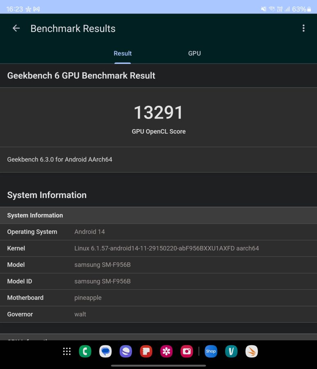Tap the Model row label
The width and height of the screenshot is (317, 369).
pyautogui.click(x=16, y=265)
